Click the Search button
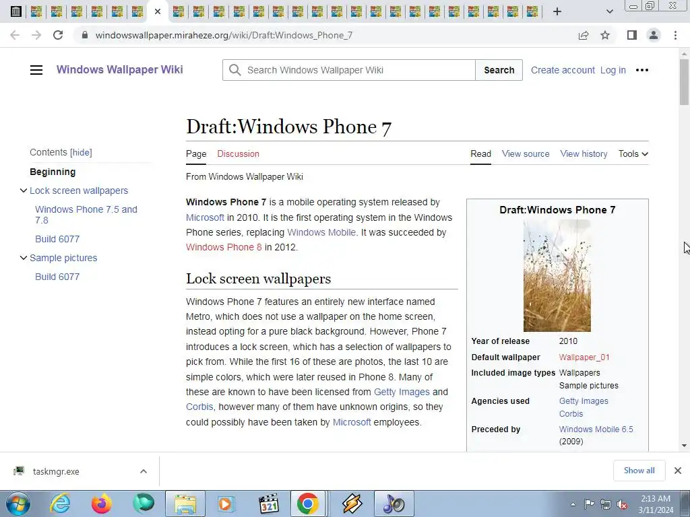Image resolution: width=690 pixels, height=517 pixels. pyautogui.click(x=499, y=70)
